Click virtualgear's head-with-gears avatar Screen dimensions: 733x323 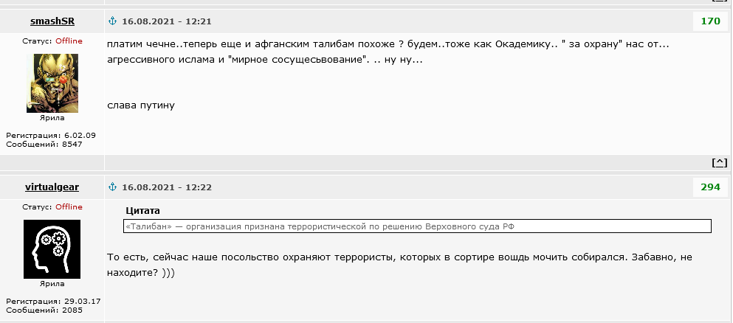[52, 249]
